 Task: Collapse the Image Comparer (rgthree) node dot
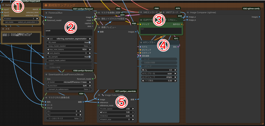188,12
